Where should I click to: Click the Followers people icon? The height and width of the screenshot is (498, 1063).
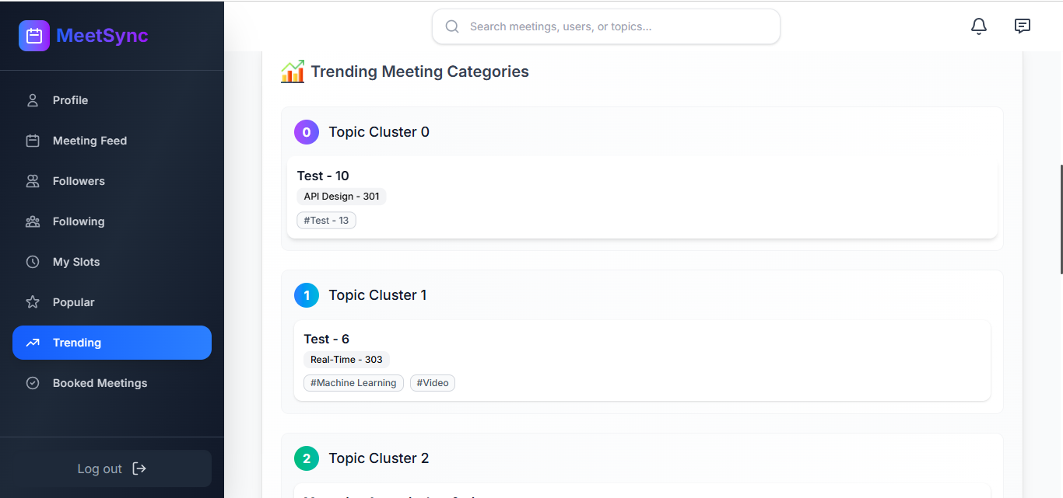tap(33, 181)
